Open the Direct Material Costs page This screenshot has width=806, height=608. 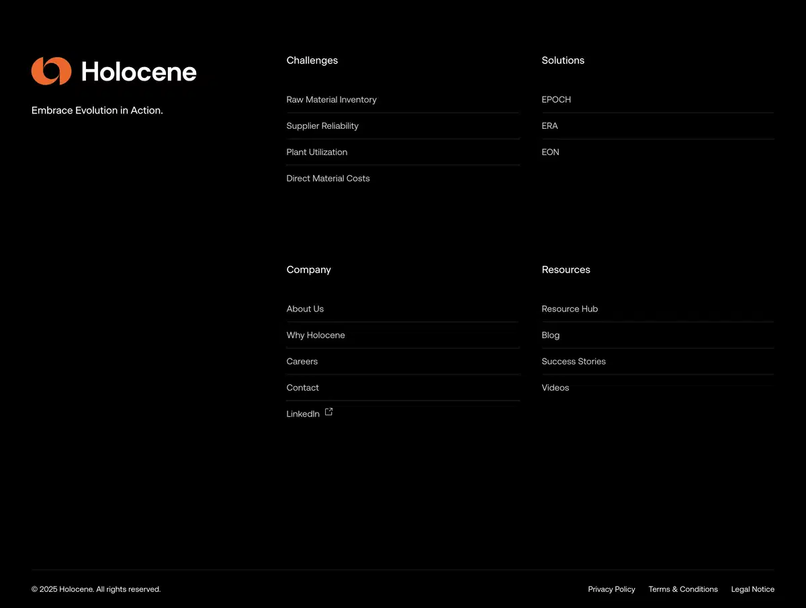(328, 178)
